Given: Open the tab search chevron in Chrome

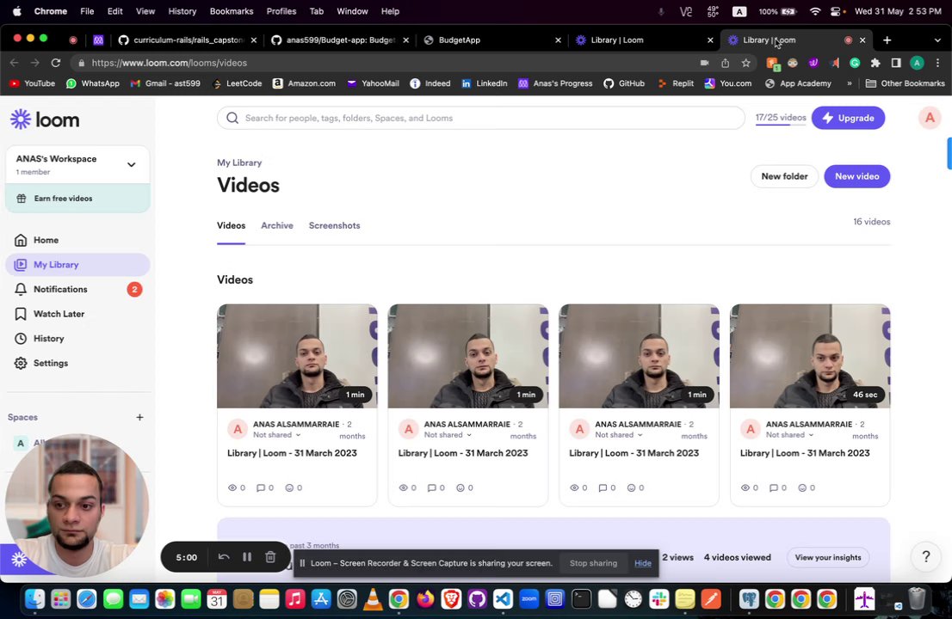Looking at the screenshot, I should pyautogui.click(x=937, y=40).
